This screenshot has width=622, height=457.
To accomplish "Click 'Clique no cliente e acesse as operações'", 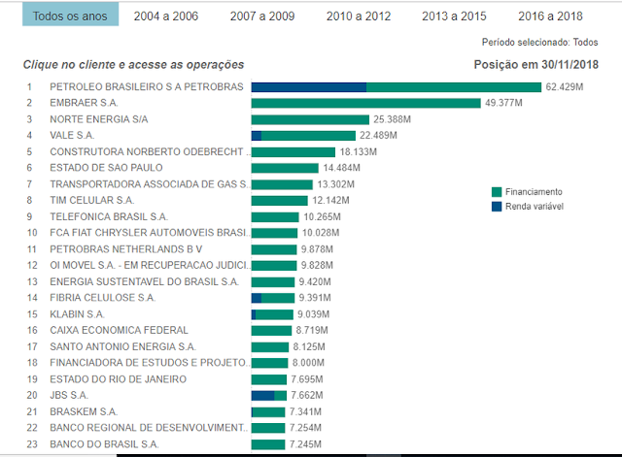I will pos(133,65).
